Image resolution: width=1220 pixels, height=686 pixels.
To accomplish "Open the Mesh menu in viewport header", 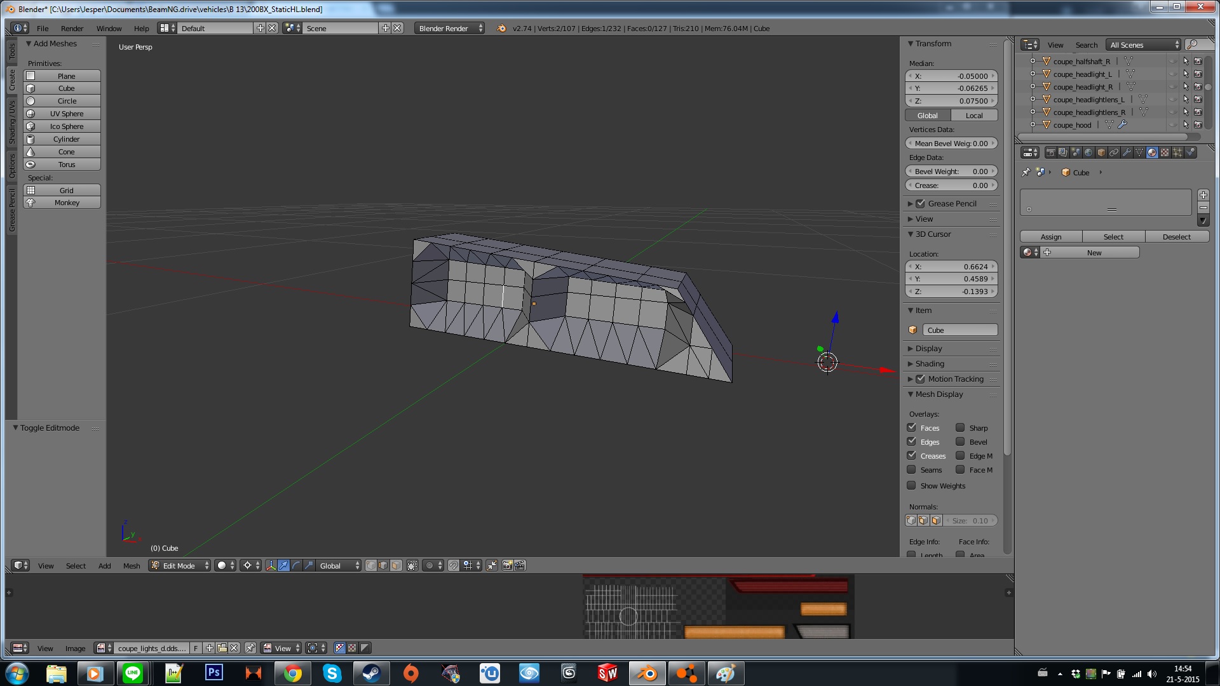I will [132, 565].
